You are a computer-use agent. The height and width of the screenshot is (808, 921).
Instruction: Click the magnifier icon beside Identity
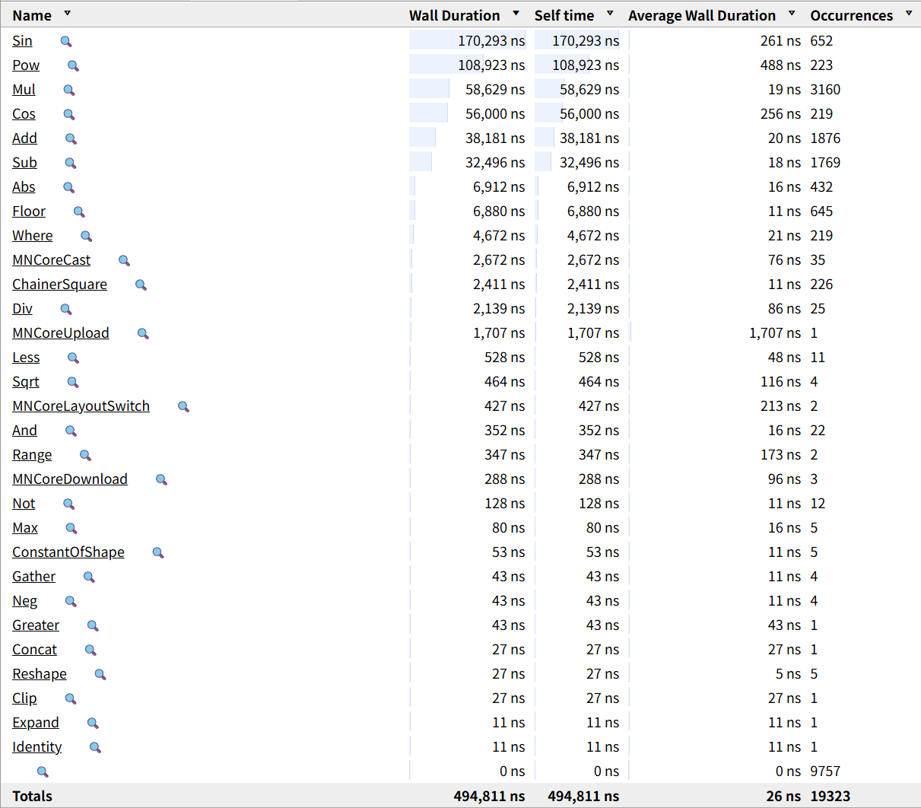95,748
